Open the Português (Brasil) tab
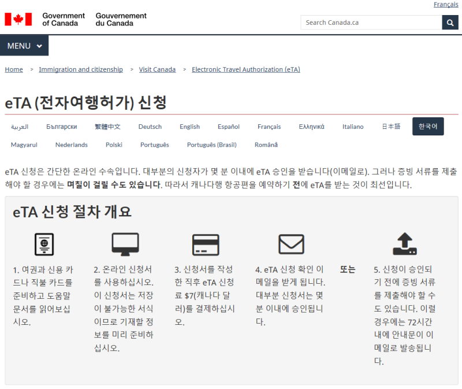The width and height of the screenshot is (462, 389). coord(212,145)
